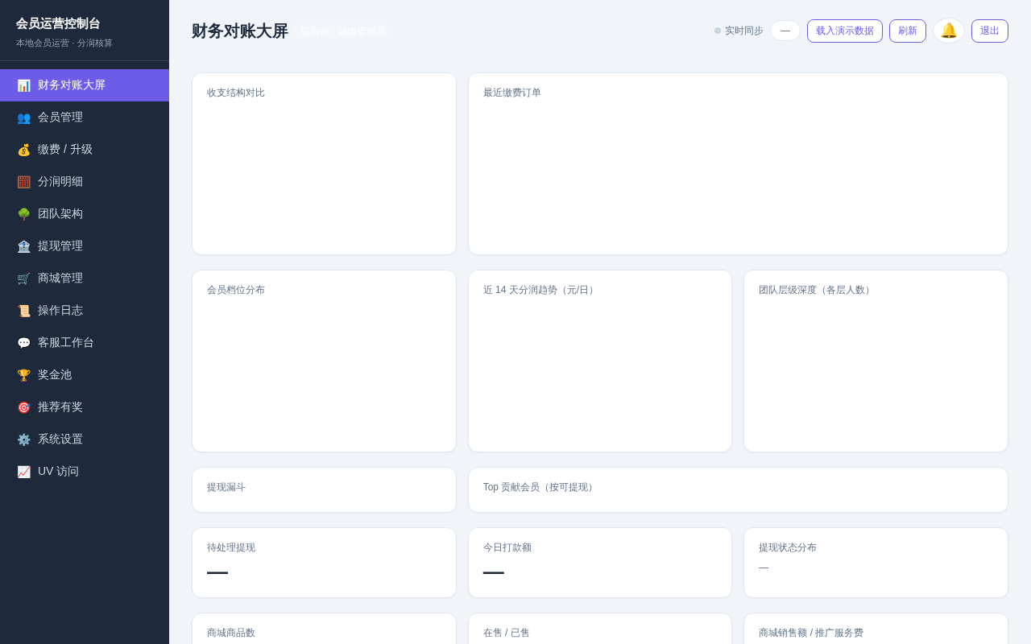The height and width of the screenshot is (644, 1031).
Task: Click the 系统设置 gear icon
Action: pos(23,440)
